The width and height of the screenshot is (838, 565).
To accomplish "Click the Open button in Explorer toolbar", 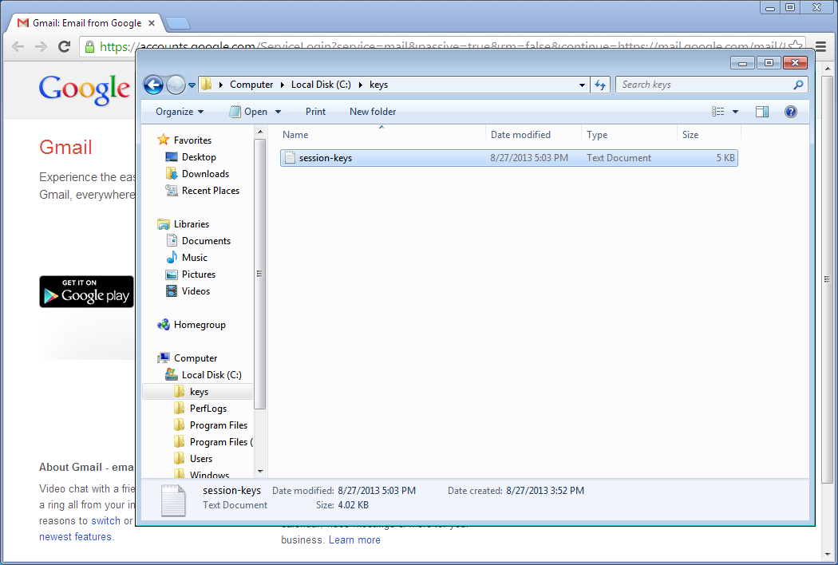I will [249, 112].
